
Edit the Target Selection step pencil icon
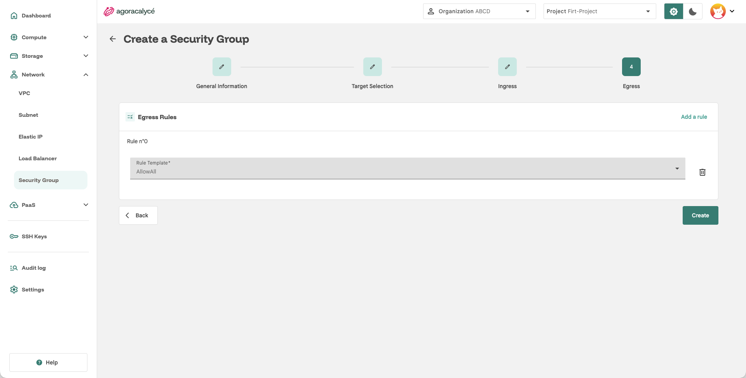373,67
